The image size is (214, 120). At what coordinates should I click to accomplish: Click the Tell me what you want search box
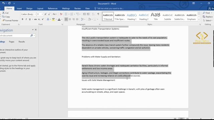(109, 8)
